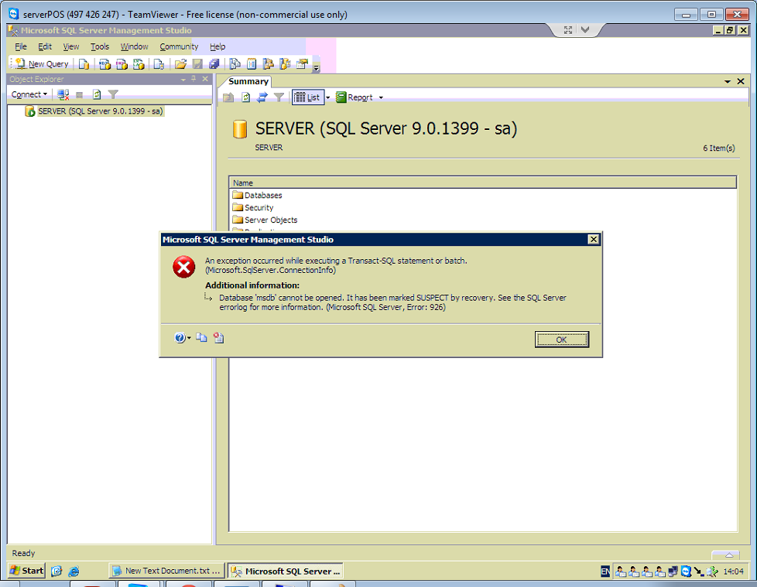This screenshot has width=757, height=587.
Task: Click the Up folder icon in Summary toolbar
Action: point(228,97)
